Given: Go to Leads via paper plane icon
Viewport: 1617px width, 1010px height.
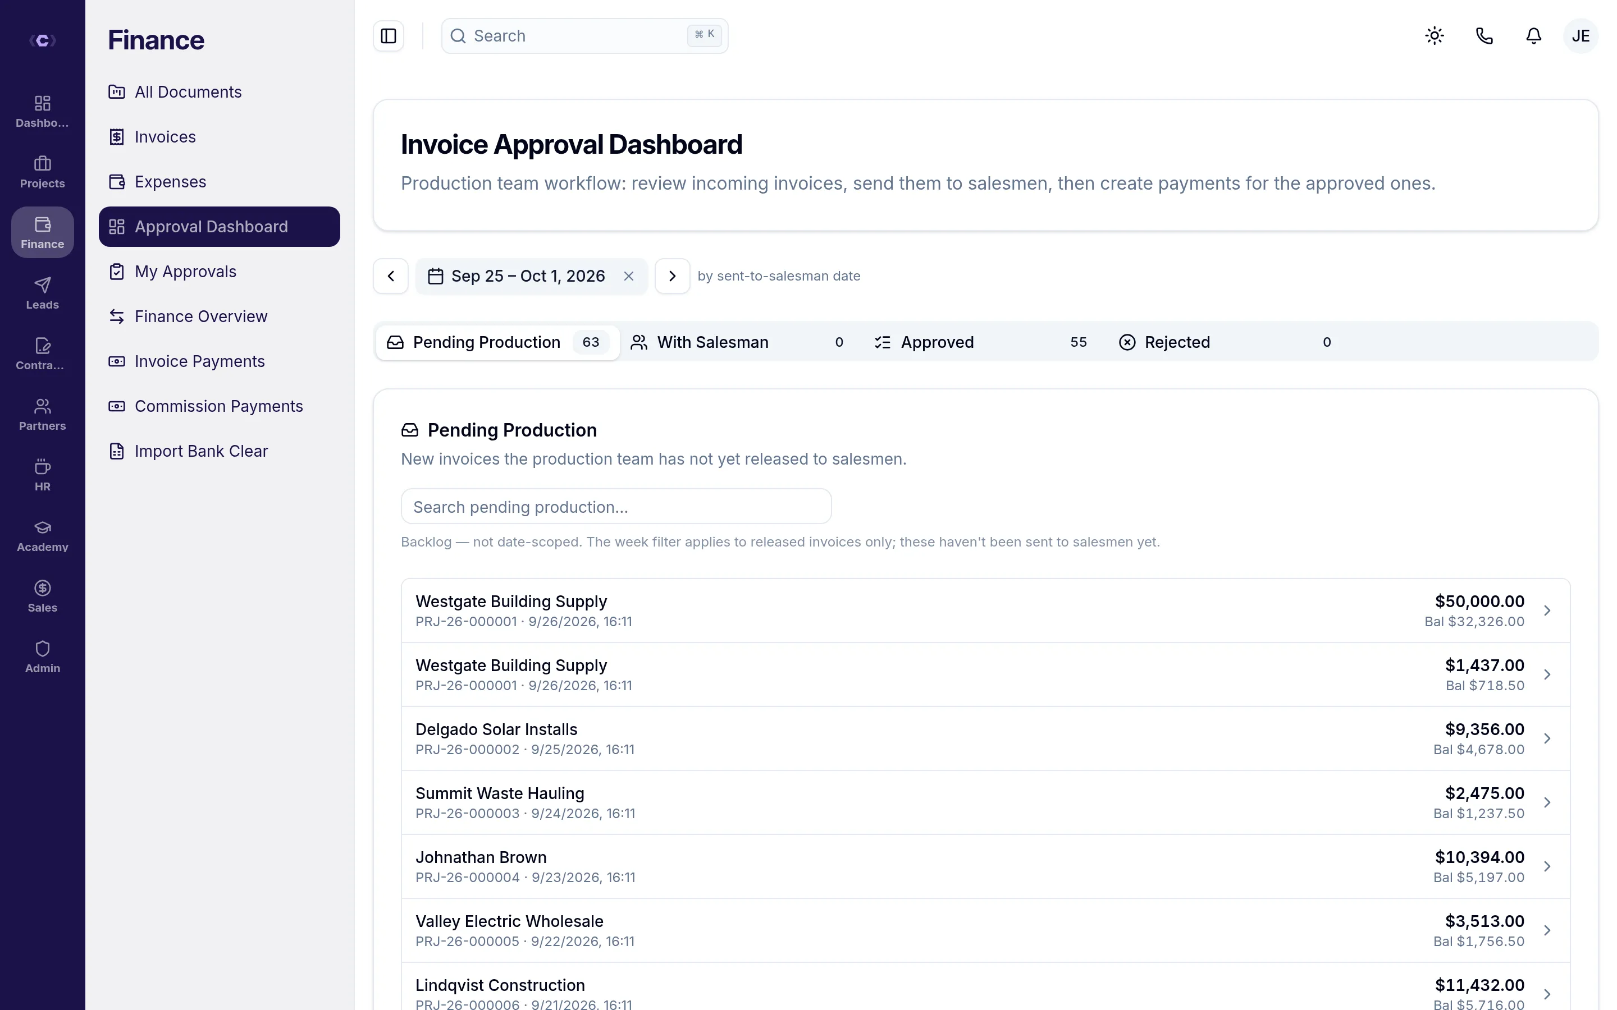Looking at the screenshot, I should tap(42, 293).
